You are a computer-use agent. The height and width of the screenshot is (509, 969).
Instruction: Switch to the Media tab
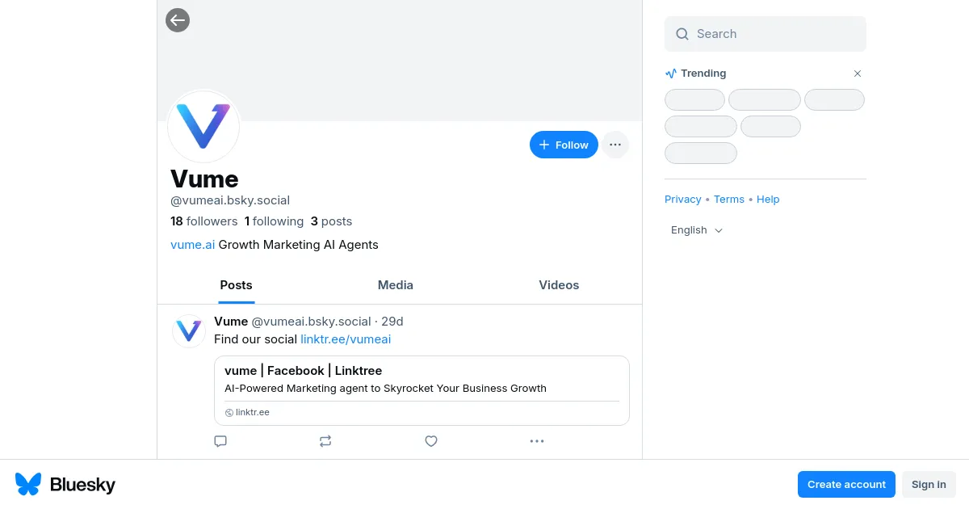(396, 285)
